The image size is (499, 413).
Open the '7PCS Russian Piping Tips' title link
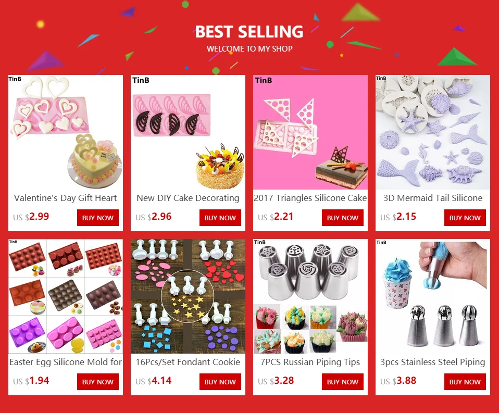coord(310,362)
